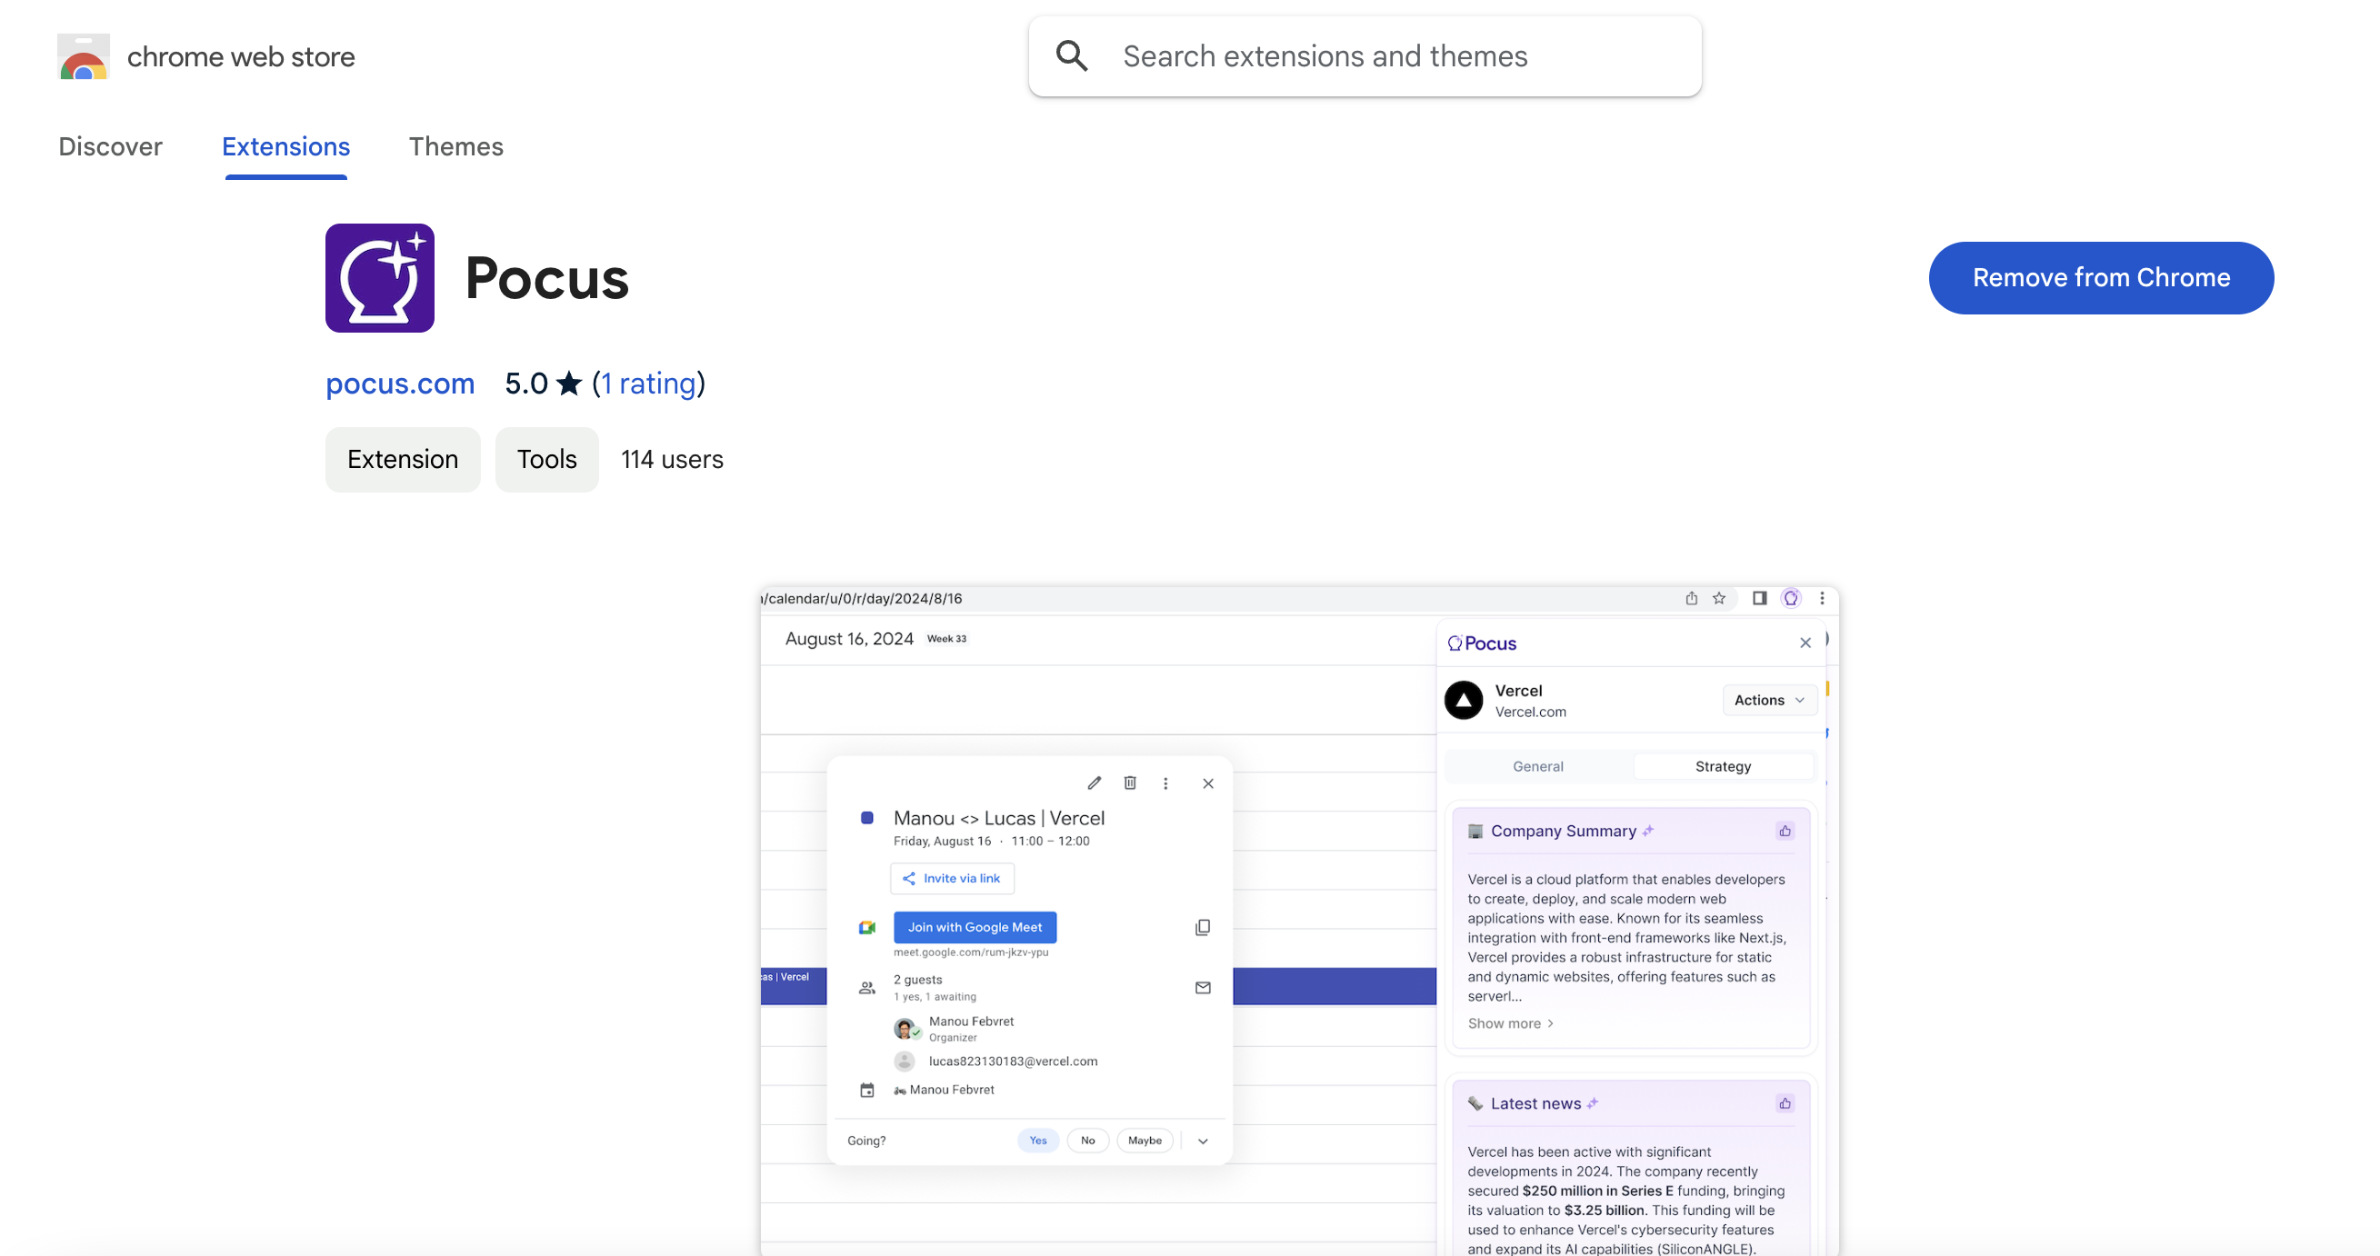Click Remove from Chrome button
2380x1256 pixels.
pyautogui.click(x=2100, y=278)
